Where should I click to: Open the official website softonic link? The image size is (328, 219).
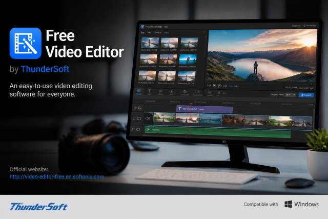click(x=57, y=177)
